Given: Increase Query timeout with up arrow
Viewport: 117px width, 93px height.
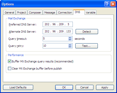Looking at the screenshot, I should click(70, 38).
